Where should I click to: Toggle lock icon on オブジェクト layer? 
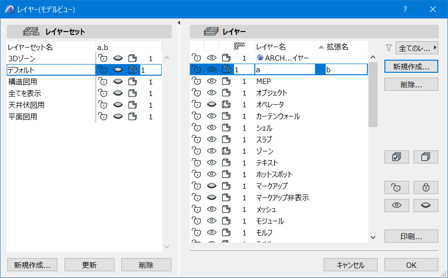[x=197, y=93]
